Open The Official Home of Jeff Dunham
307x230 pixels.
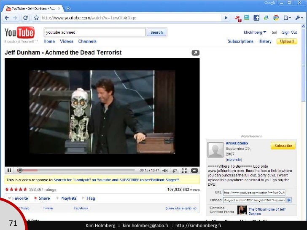[x=267, y=211]
